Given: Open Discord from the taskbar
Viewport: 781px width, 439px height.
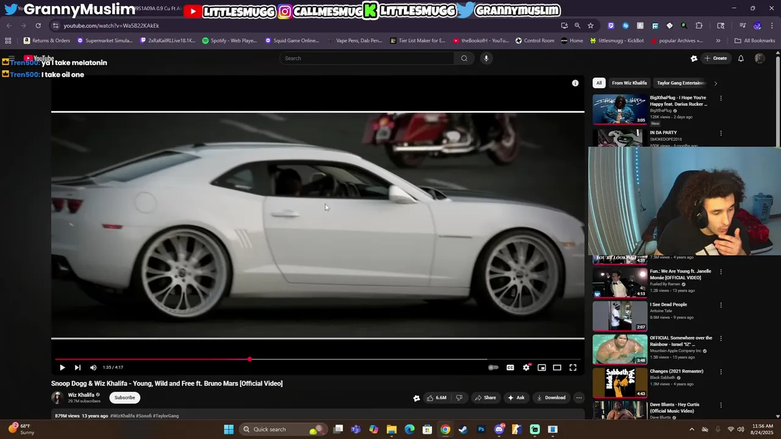Looking at the screenshot, I should [x=499, y=429].
